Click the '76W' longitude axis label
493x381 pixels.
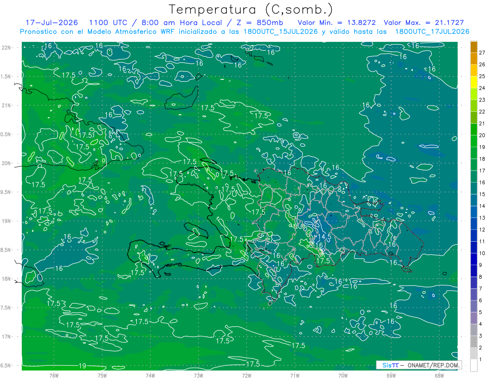pos(54,375)
